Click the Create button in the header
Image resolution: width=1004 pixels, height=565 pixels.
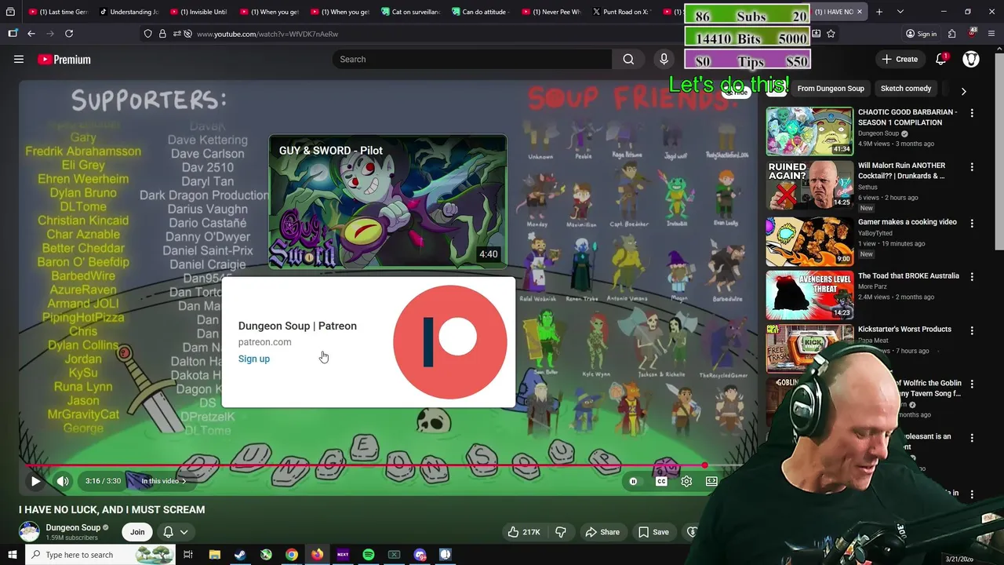pyautogui.click(x=900, y=59)
